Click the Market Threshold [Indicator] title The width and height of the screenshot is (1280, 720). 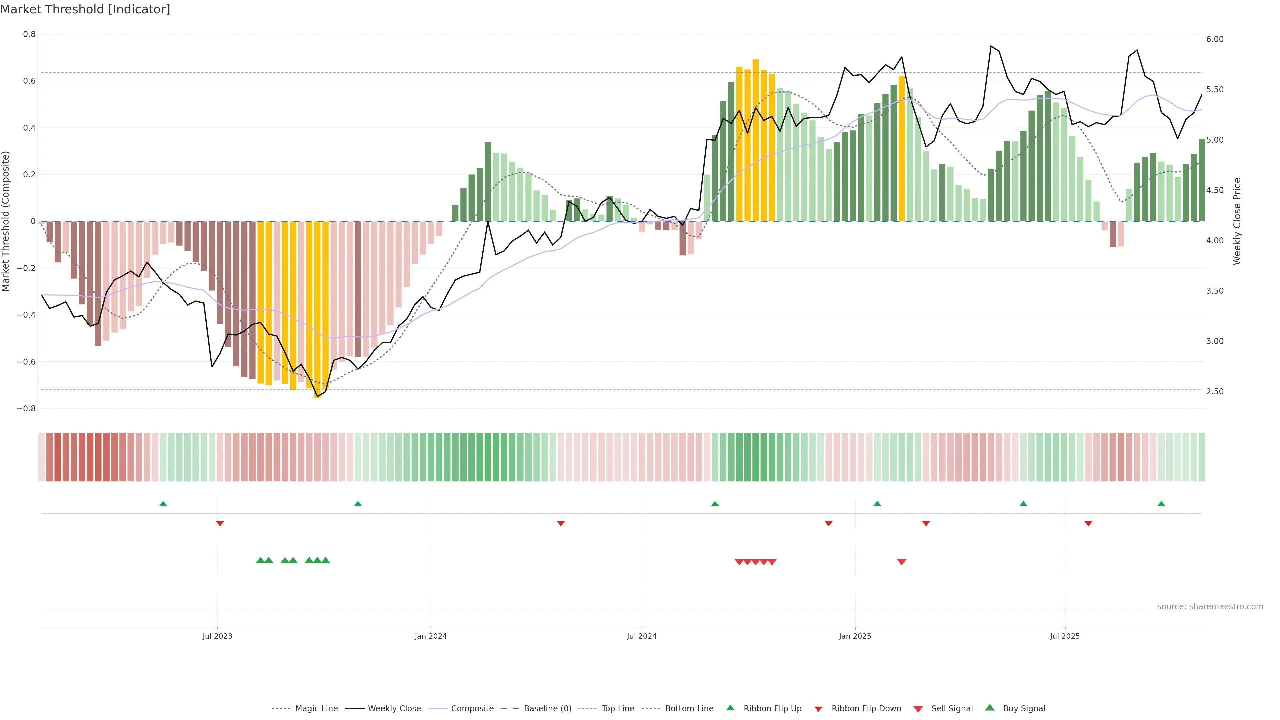pyautogui.click(x=85, y=9)
